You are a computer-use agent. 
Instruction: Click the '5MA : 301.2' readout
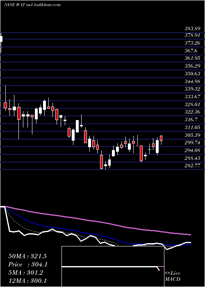pyautogui.click(x=25, y=273)
